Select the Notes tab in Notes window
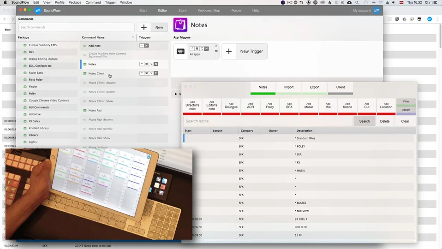This screenshot has height=249, width=442. (x=263, y=89)
